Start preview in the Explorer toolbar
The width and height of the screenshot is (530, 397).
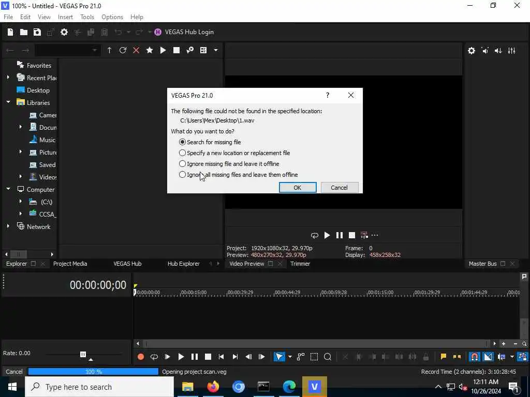pos(163,50)
